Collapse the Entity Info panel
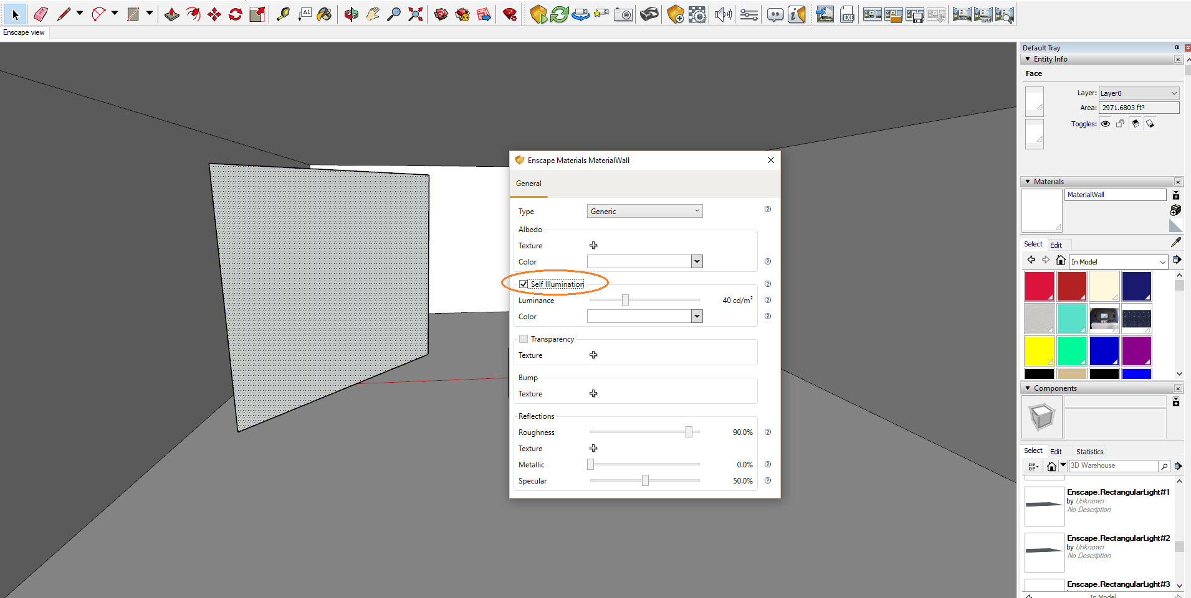Viewport: 1191px width, 598px height. (1028, 59)
